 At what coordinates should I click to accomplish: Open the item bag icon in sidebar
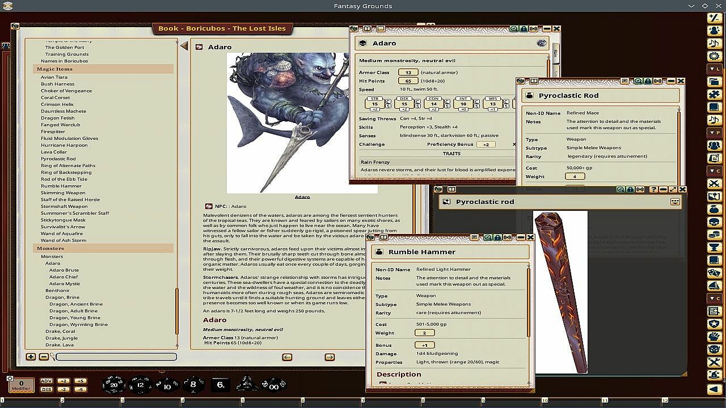[x=714, y=209]
